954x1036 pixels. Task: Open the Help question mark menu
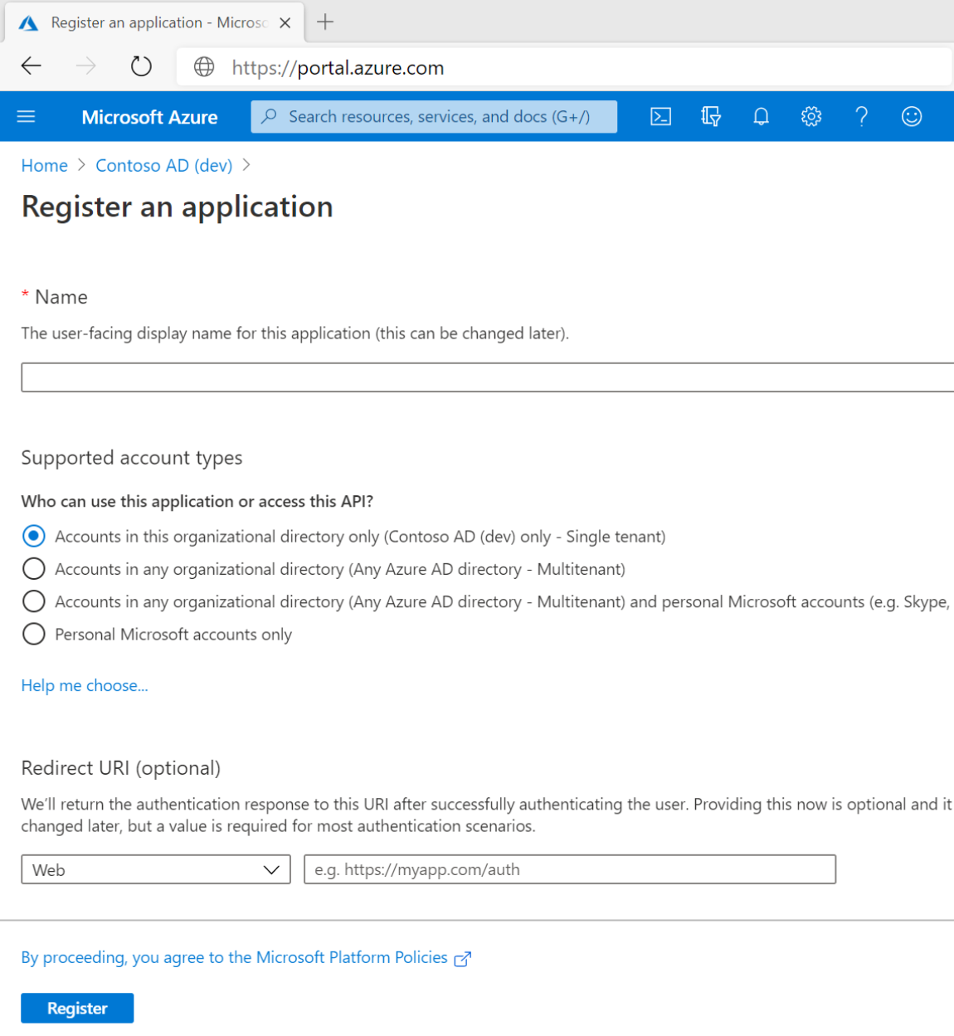(862, 117)
